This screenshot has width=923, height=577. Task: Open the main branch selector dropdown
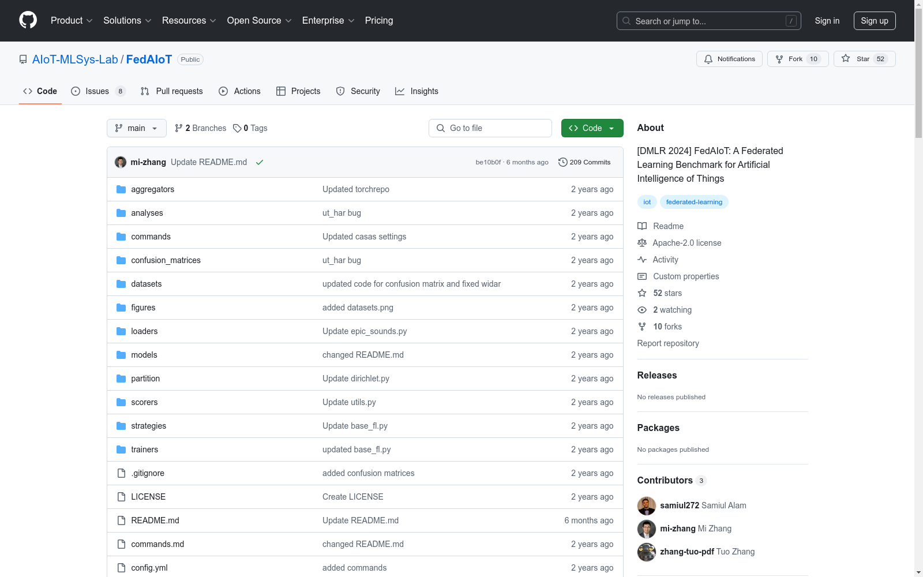tap(137, 128)
